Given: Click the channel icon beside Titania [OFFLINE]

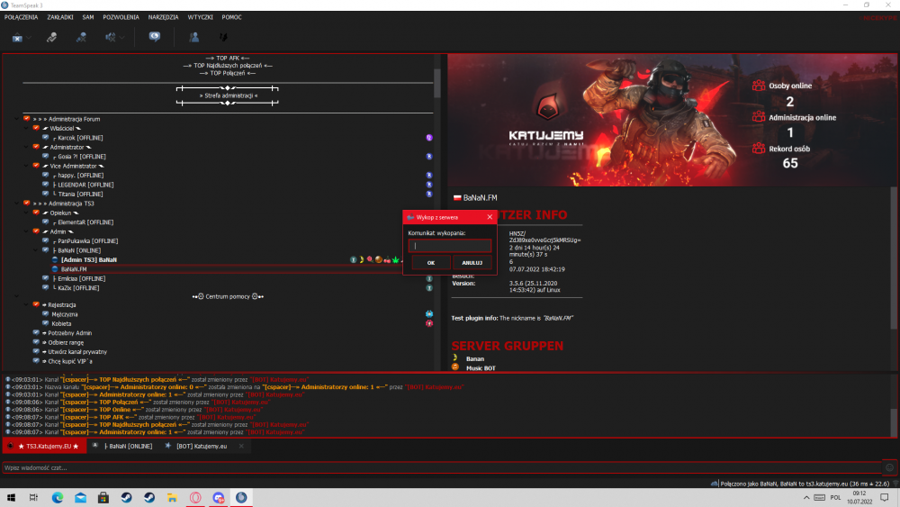Looking at the screenshot, I should [45, 194].
